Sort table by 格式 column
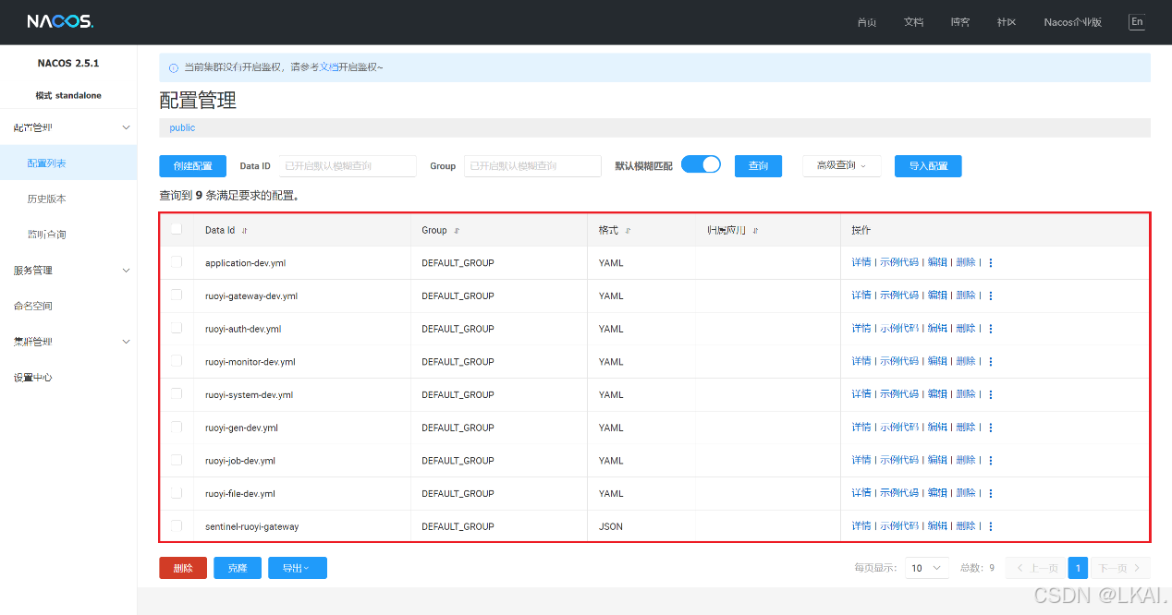1172x615 pixels. coord(629,231)
